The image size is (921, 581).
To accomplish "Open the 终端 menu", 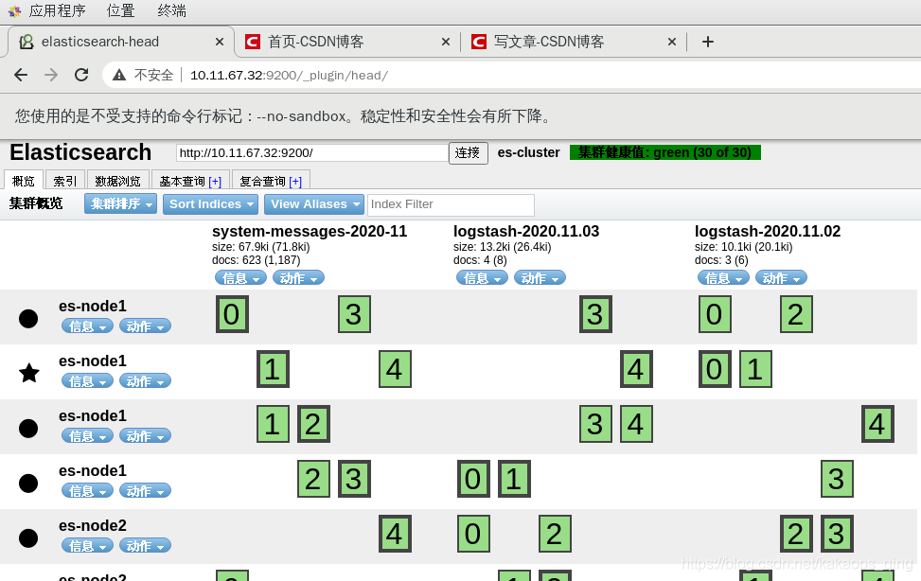I will tap(171, 10).
